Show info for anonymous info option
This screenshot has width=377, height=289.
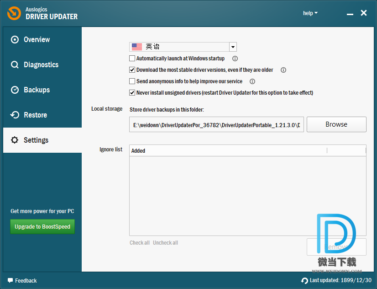(x=252, y=81)
